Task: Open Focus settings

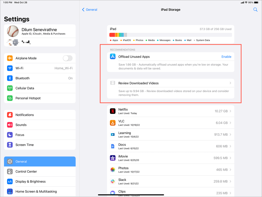Action: click(40, 135)
